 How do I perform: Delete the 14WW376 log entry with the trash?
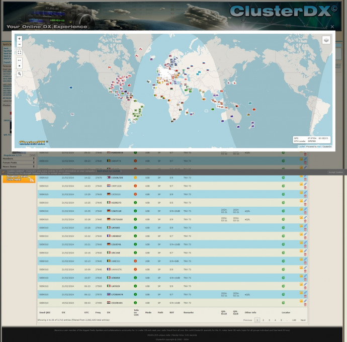point(305,272)
